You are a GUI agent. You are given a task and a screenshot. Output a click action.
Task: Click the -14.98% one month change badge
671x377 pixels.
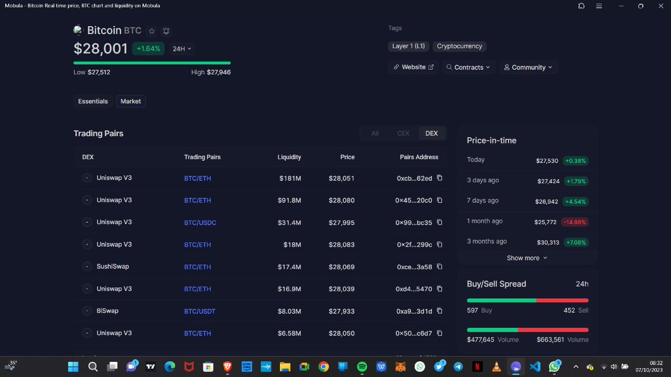pos(575,222)
